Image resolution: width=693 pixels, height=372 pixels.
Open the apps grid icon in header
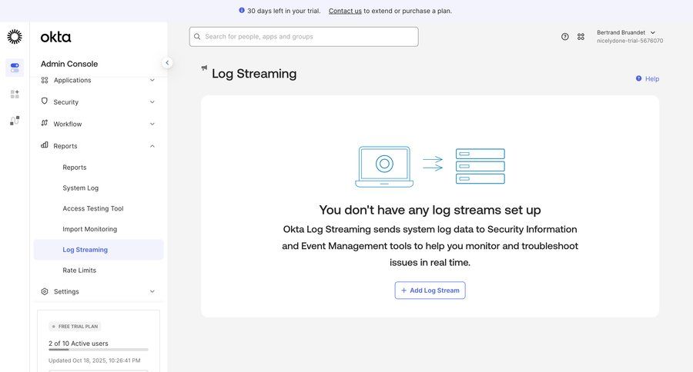point(581,37)
